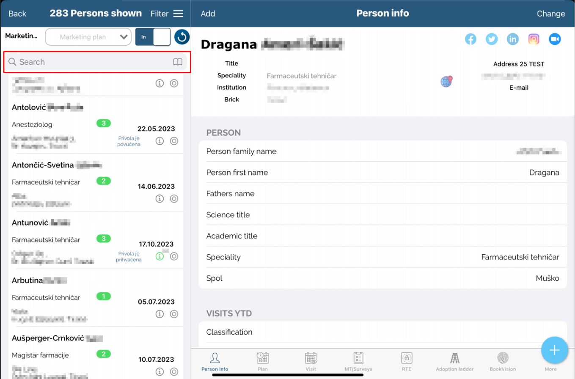575x379 pixels.
Task: Open the Filter hamburger menu
Action: pos(167,14)
